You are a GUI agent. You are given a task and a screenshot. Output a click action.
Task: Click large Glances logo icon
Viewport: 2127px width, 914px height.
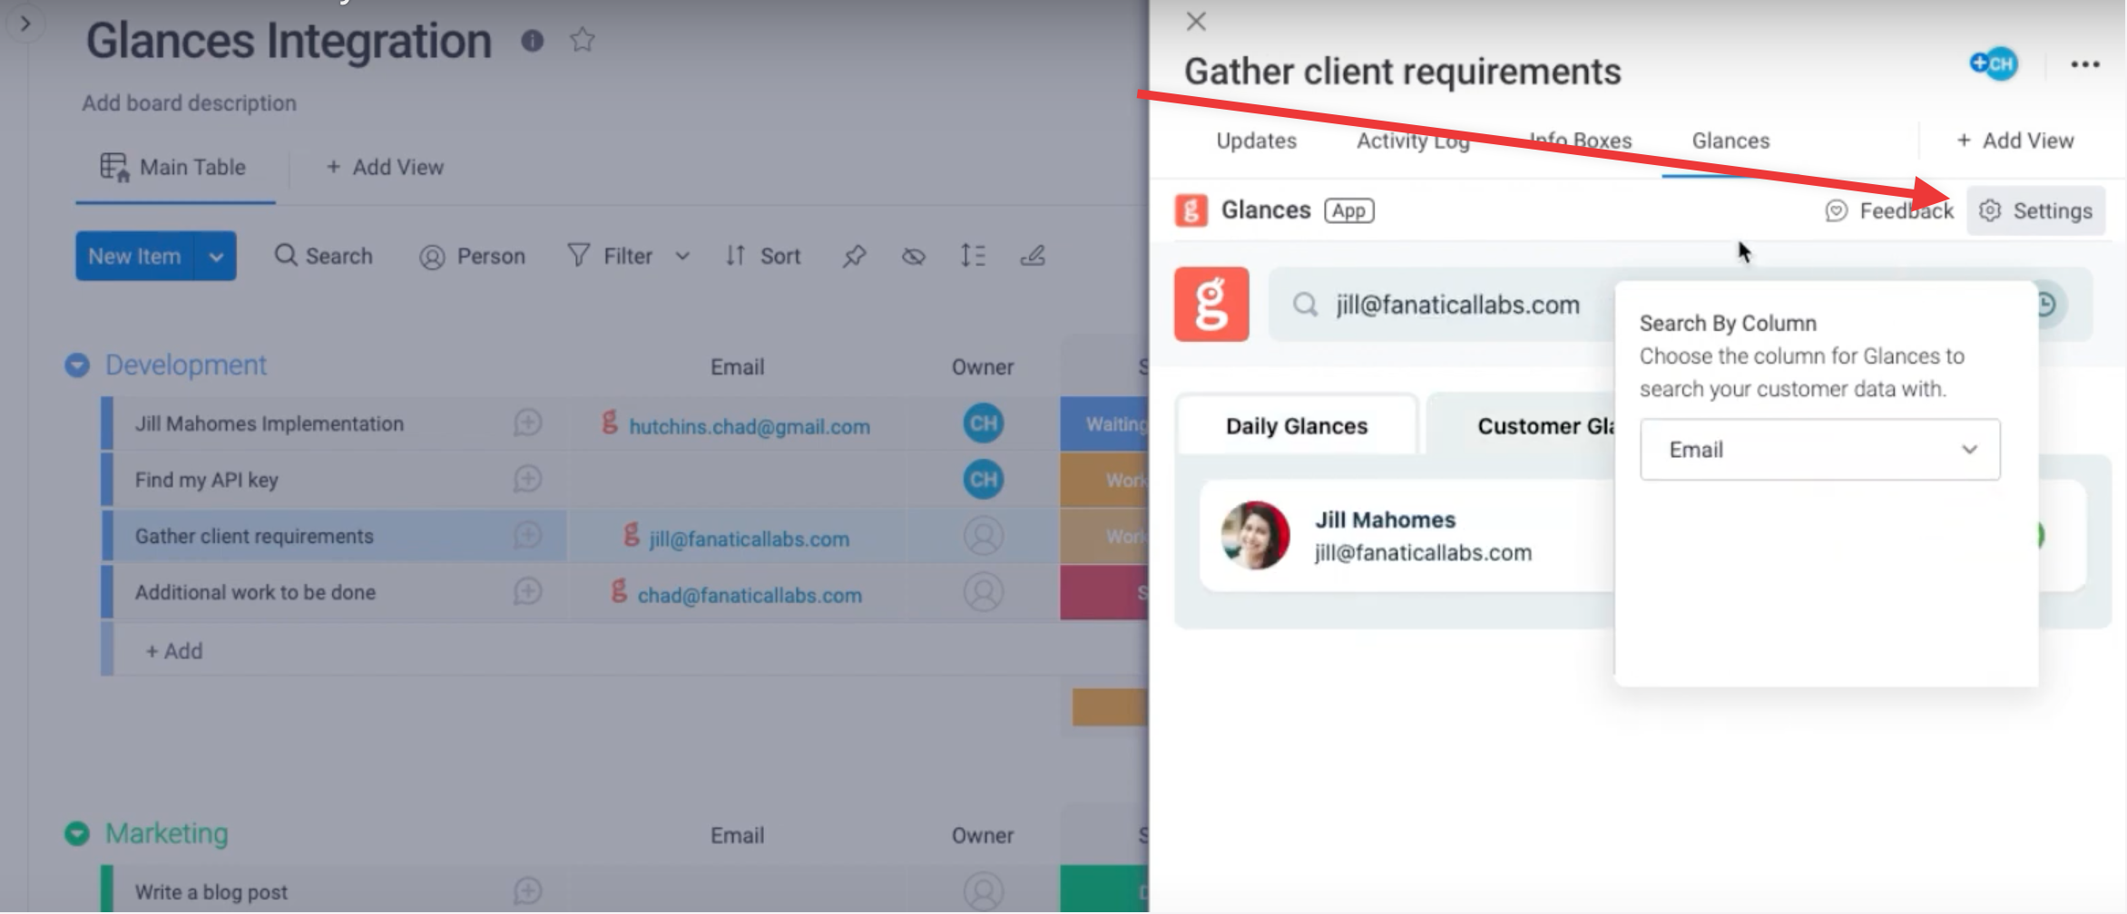pos(1211,304)
